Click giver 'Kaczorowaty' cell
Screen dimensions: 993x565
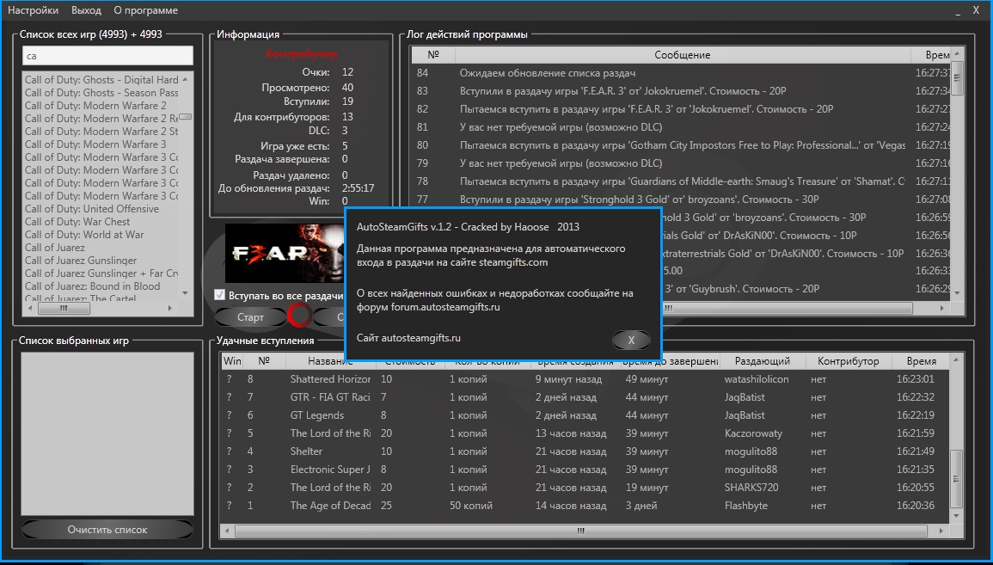(754, 434)
